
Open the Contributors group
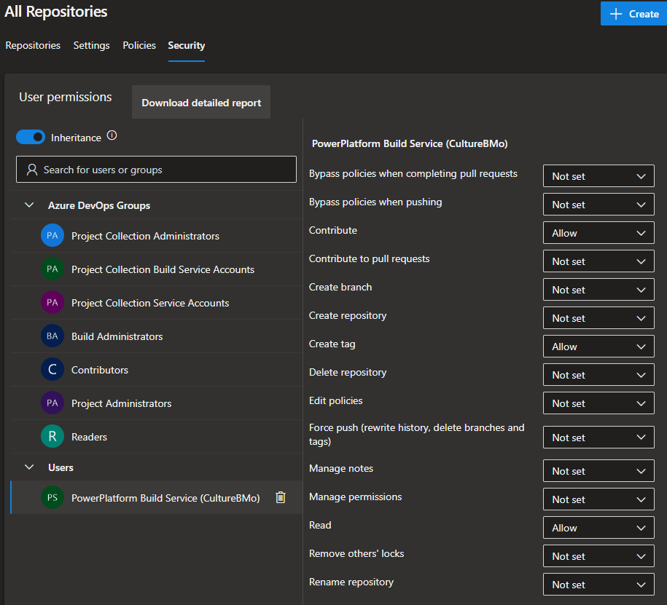tap(156, 370)
